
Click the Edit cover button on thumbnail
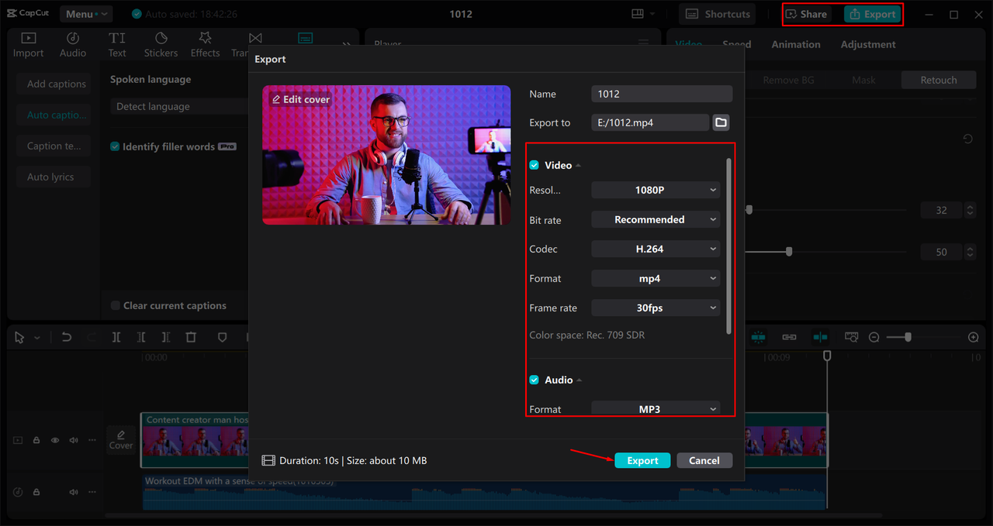pyautogui.click(x=300, y=99)
